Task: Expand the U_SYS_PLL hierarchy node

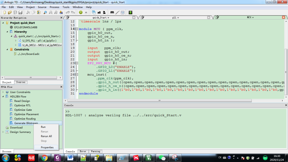Action: [x=16, y=41]
